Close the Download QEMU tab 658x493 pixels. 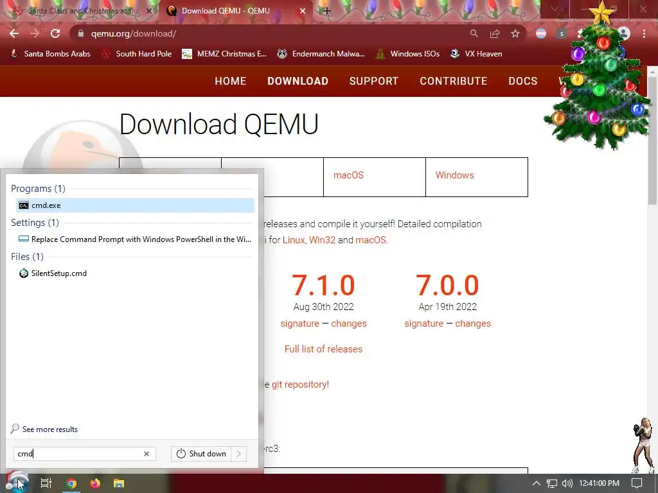(303, 11)
